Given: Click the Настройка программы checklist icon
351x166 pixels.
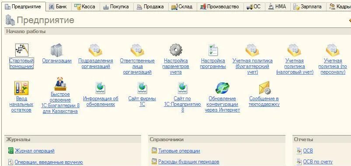Looking at the screenshot, I should click(x=213, y=50).
